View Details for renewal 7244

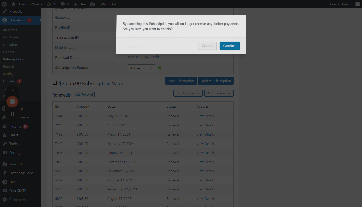click(205, 116)
